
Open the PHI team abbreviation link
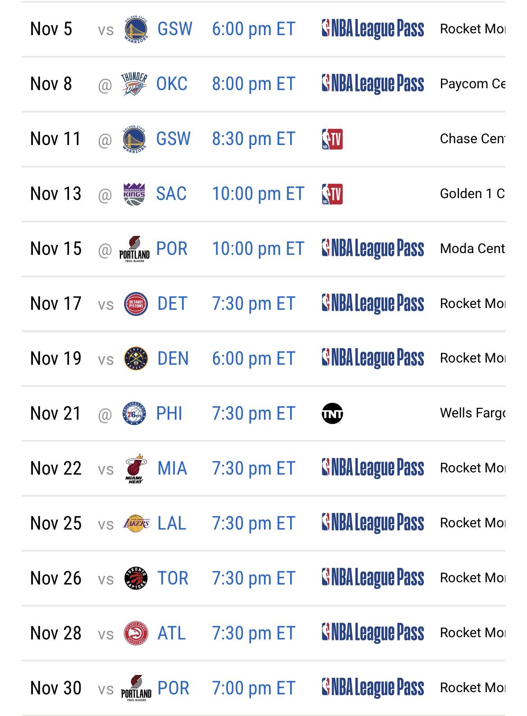coord(169,414)
